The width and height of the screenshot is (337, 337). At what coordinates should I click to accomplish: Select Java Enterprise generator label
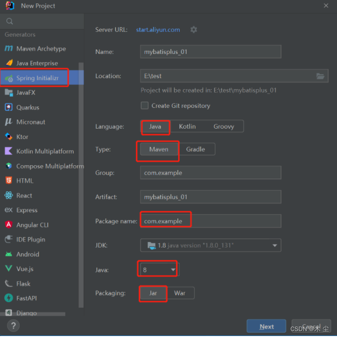pyautogui.click(x=37, y=63)
